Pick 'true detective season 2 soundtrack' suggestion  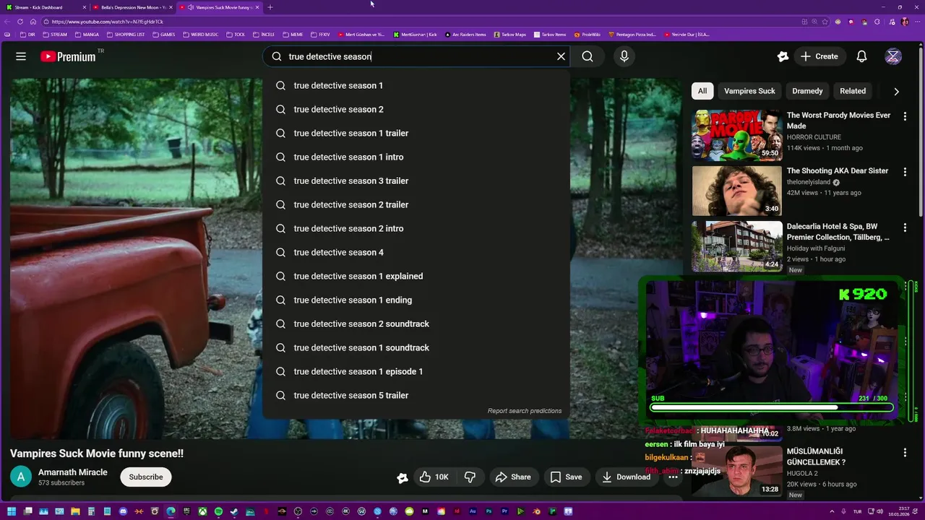pos(416,324)
